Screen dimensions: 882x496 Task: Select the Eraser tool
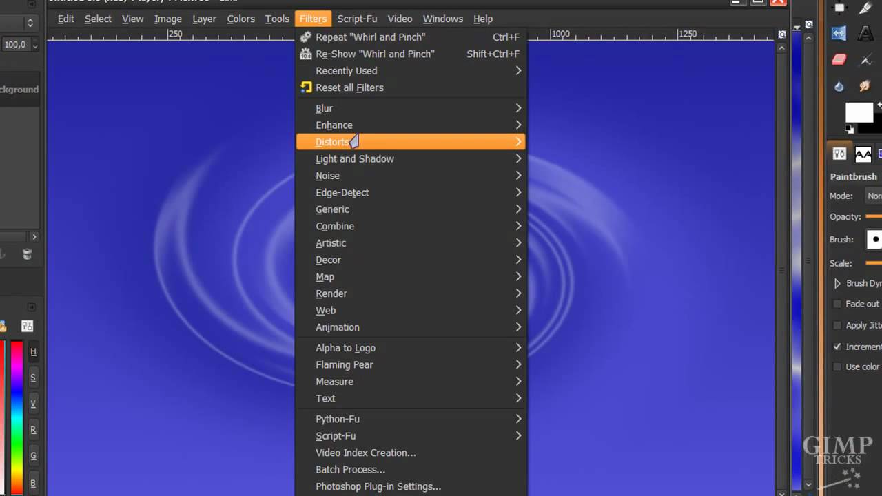839,60
